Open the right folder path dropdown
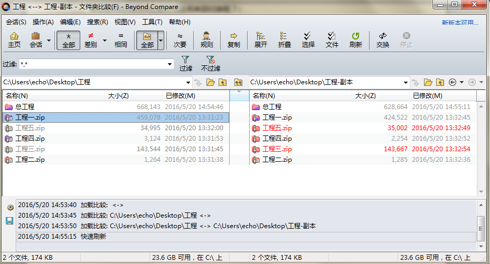Screen dimensions: 490x264 pos(406,83)
